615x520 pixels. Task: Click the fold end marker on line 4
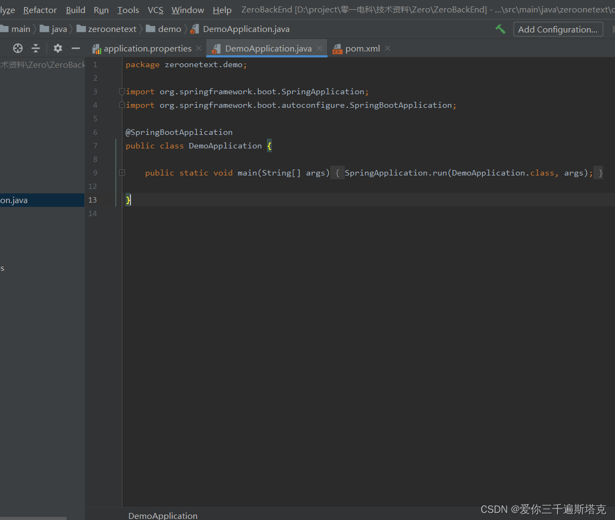(122, 105)
